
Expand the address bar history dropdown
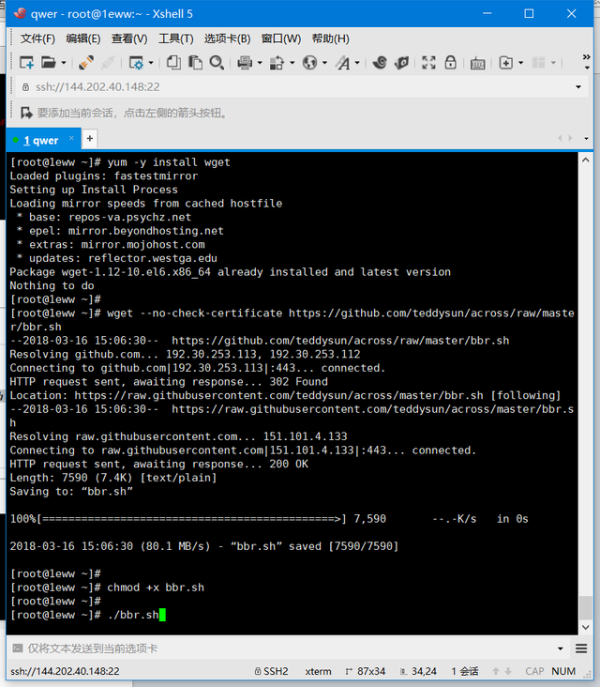coord(578,87)
